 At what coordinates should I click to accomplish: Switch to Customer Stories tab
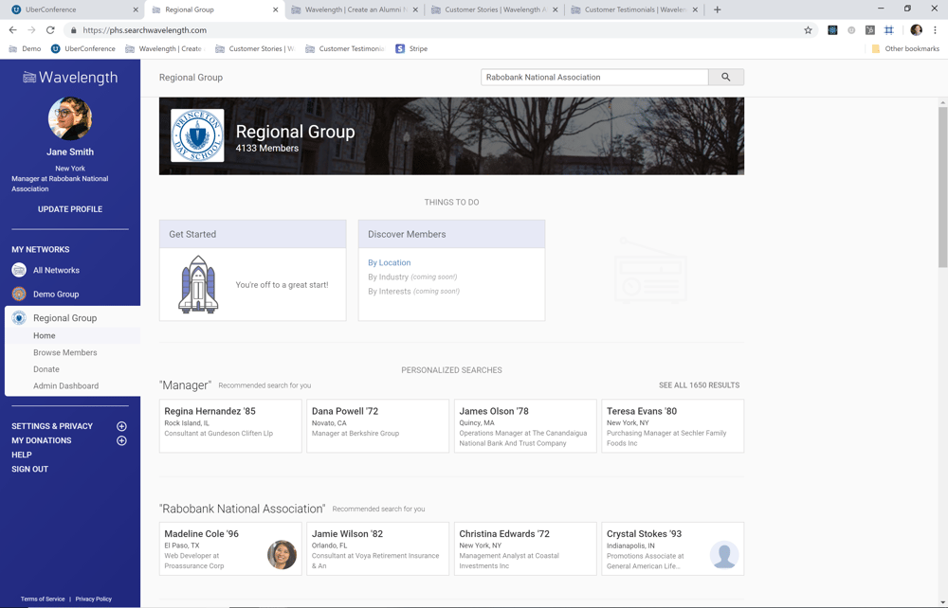point(495,9)
